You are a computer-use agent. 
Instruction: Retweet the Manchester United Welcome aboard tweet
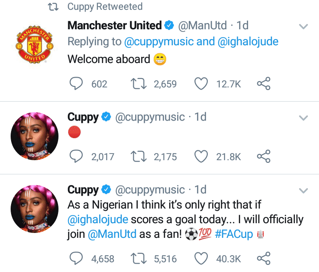(139, 83)
